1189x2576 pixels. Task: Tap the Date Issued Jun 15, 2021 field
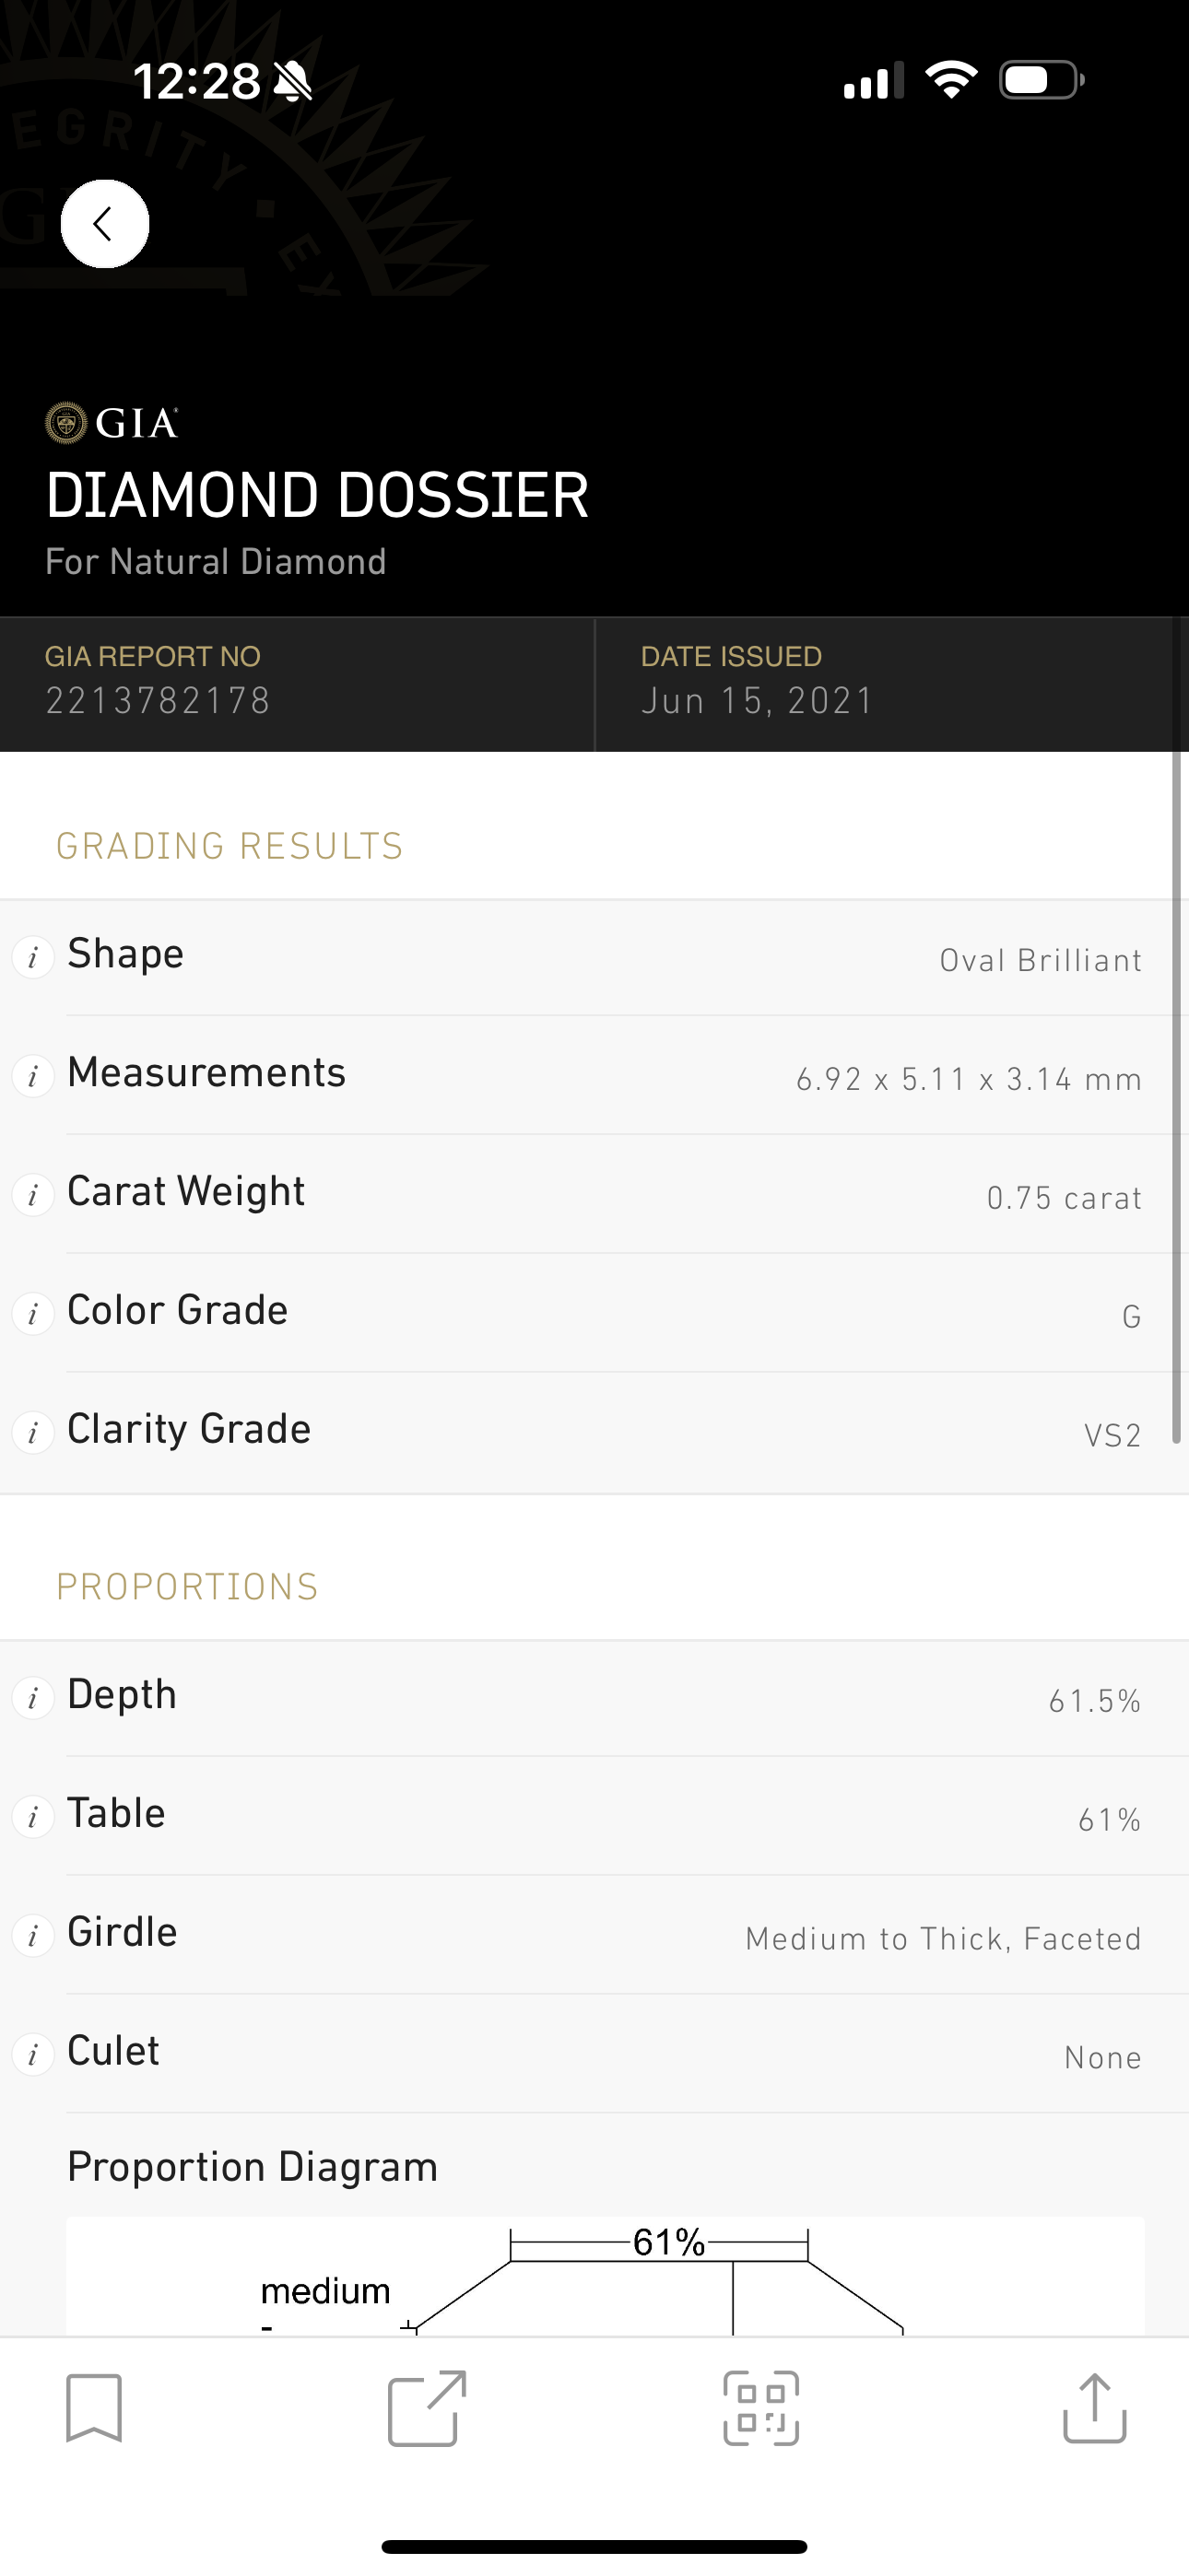click(758, 700)
